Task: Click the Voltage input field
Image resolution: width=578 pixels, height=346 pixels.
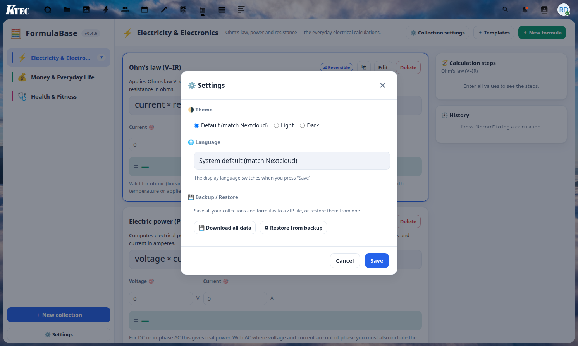Action: tap(161, 298)
